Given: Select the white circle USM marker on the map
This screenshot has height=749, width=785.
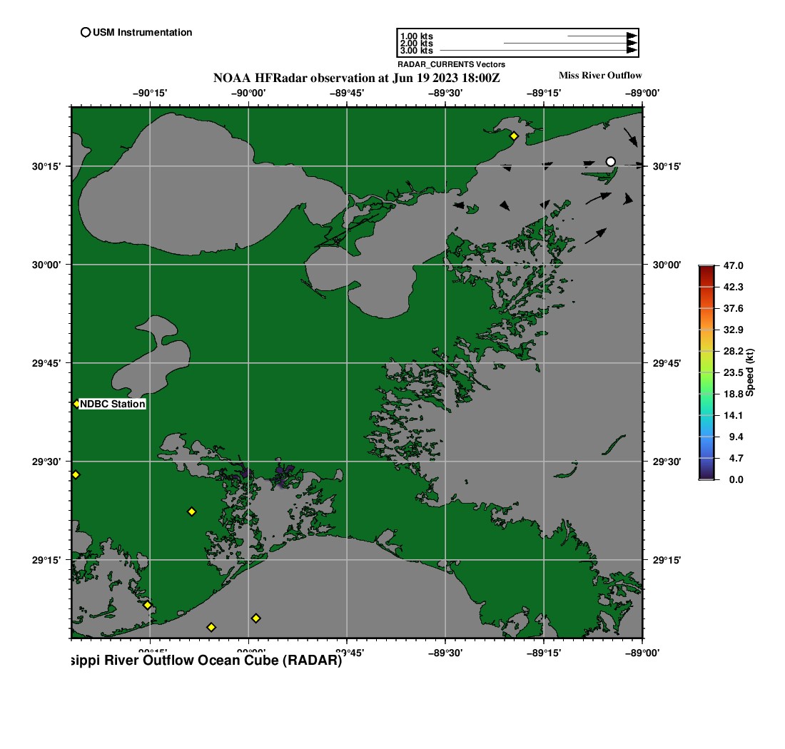Looking at the screenshot, I should [x=610, y=162].
